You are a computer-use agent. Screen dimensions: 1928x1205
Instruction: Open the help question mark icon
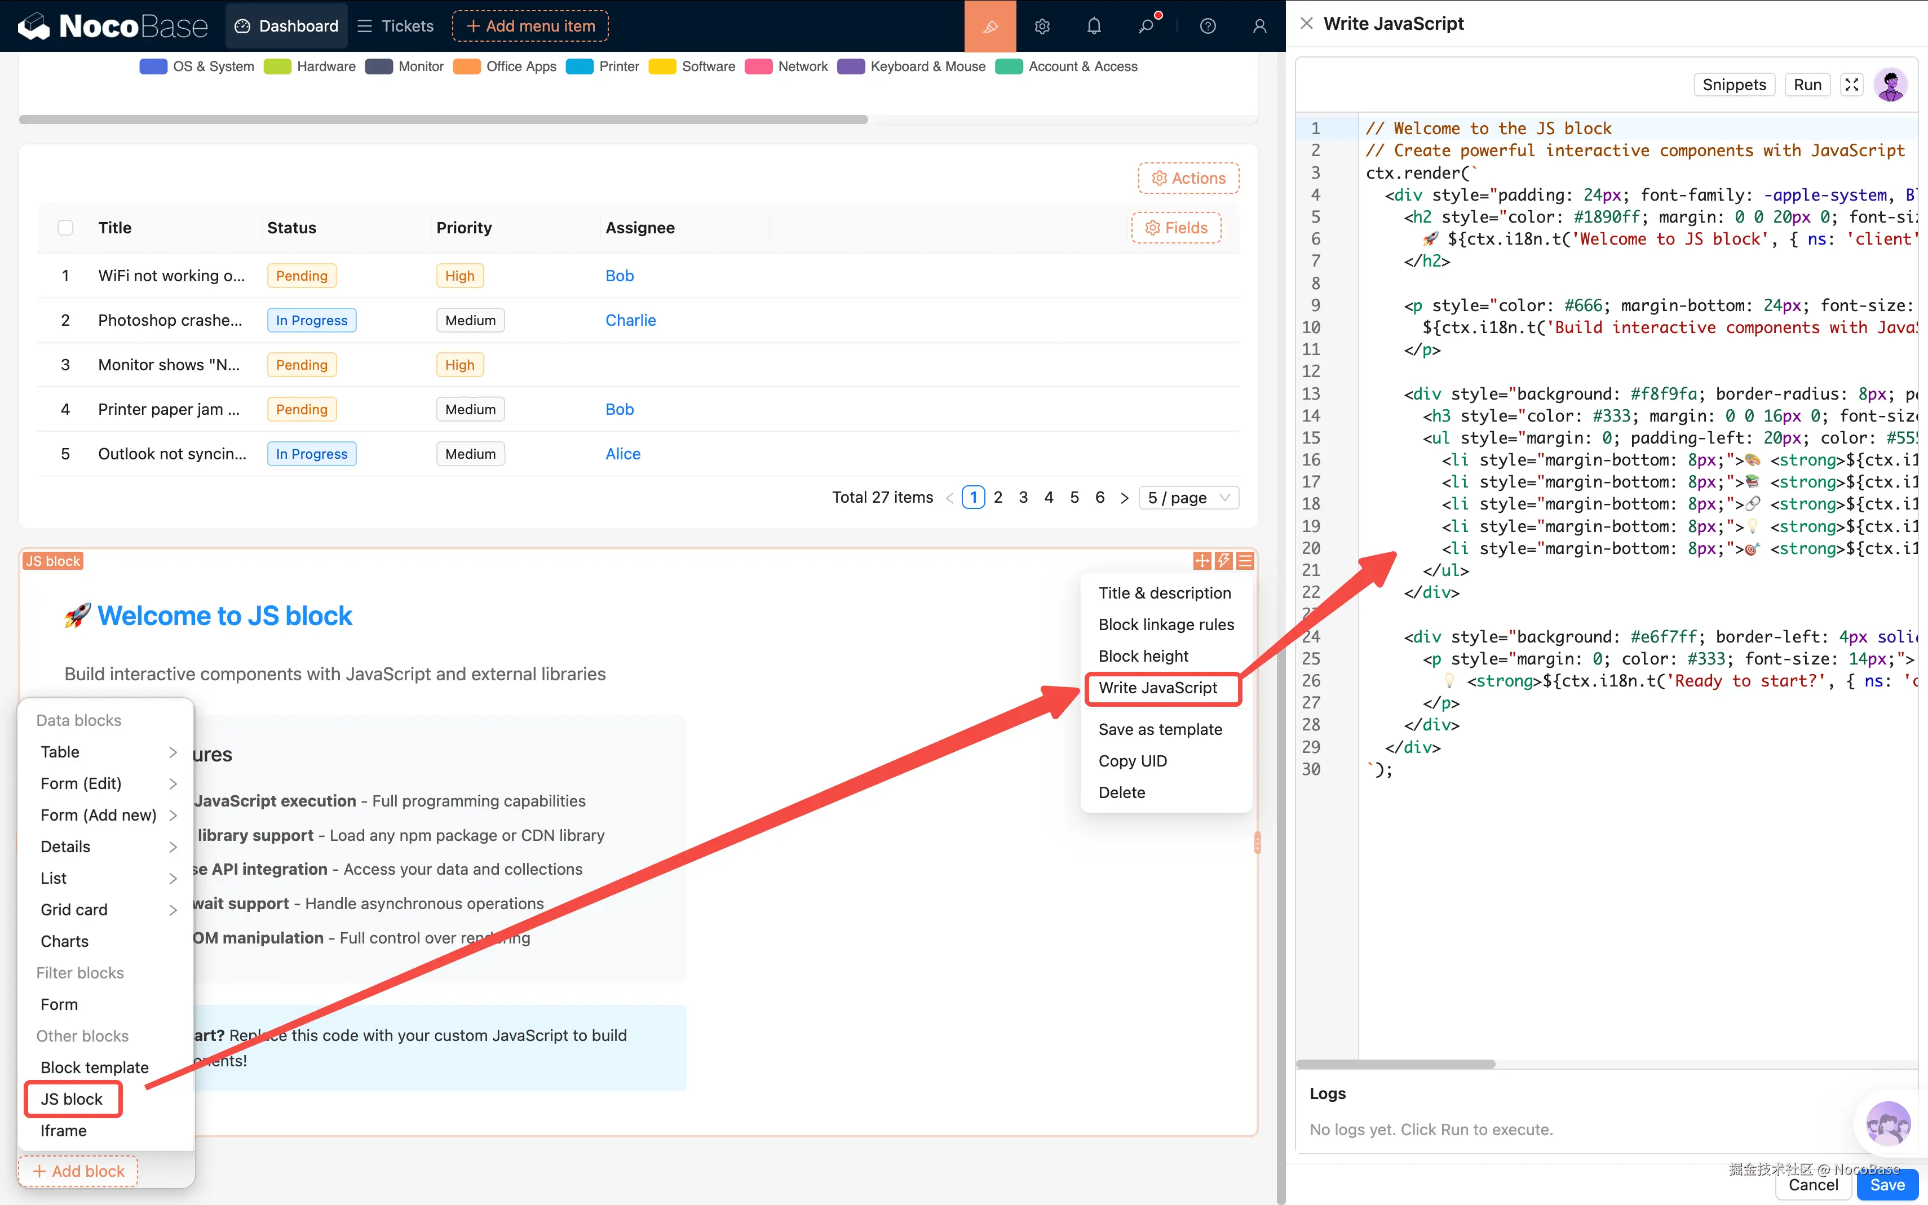1208,26
